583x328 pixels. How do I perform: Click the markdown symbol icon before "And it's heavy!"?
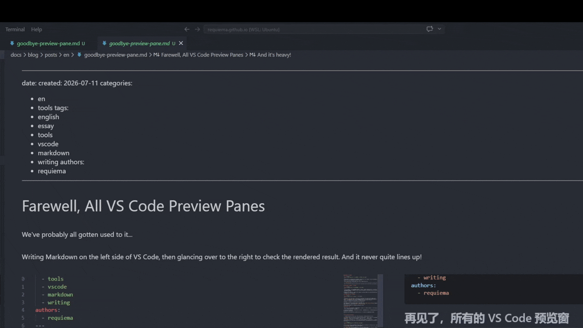click(x=252, y=55)
